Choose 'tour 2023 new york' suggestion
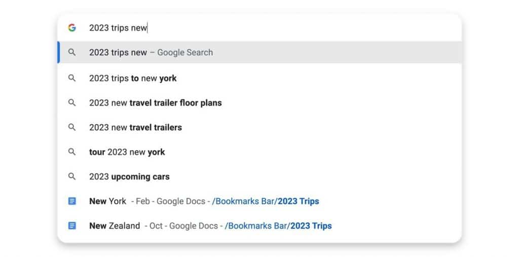This screenshot has width=519, height=257. click(x=259, y=152)
